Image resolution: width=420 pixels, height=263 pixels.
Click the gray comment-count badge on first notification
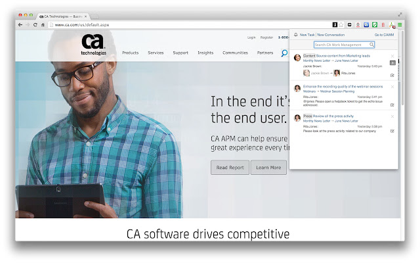click(x=392, y=63)
